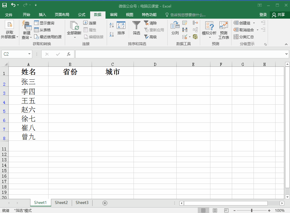This screenshot has width=290, height=213.
Task: Sort descending Z to A
Action: pos(112,34)
